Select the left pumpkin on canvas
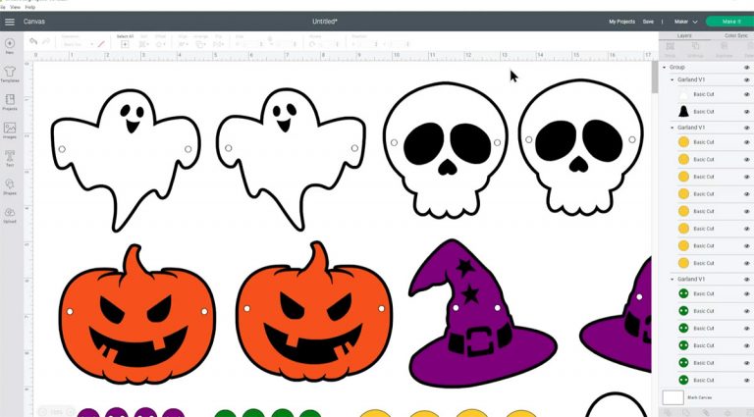This screenshot has height=417, width=754. pos(137,315)
